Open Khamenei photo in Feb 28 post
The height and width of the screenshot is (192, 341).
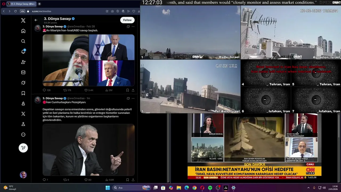click(66, 60)
